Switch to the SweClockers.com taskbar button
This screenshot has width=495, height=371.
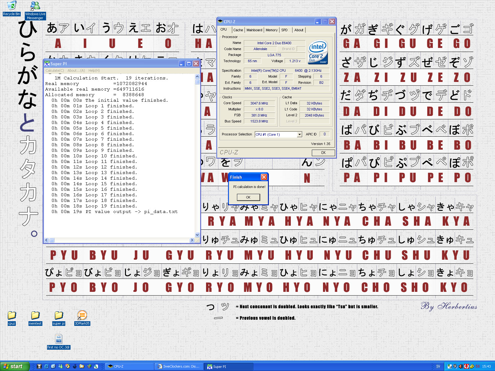coord(179,366)
